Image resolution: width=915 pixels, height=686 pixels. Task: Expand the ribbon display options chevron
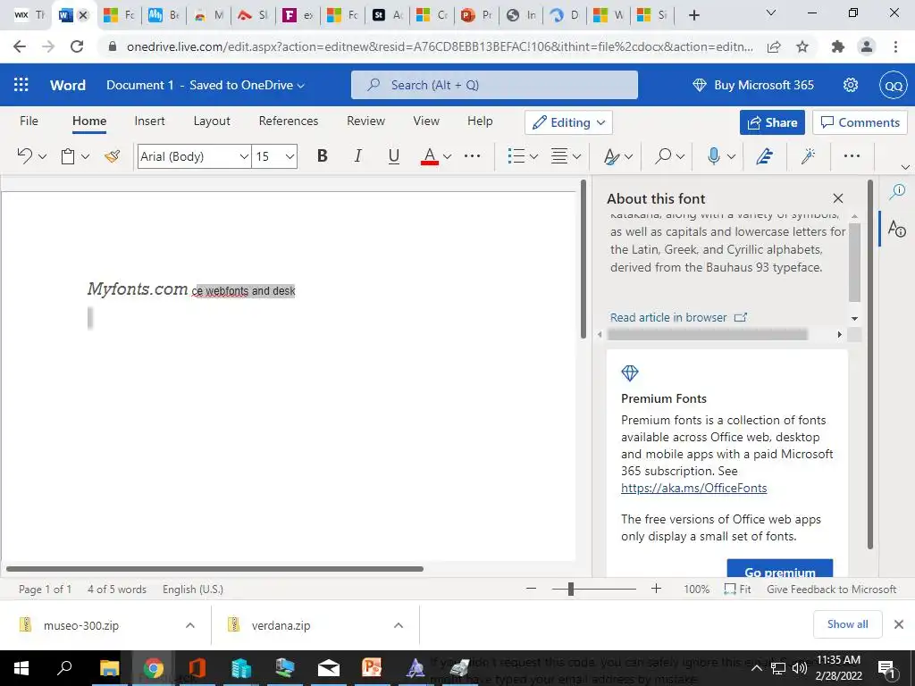905,167
